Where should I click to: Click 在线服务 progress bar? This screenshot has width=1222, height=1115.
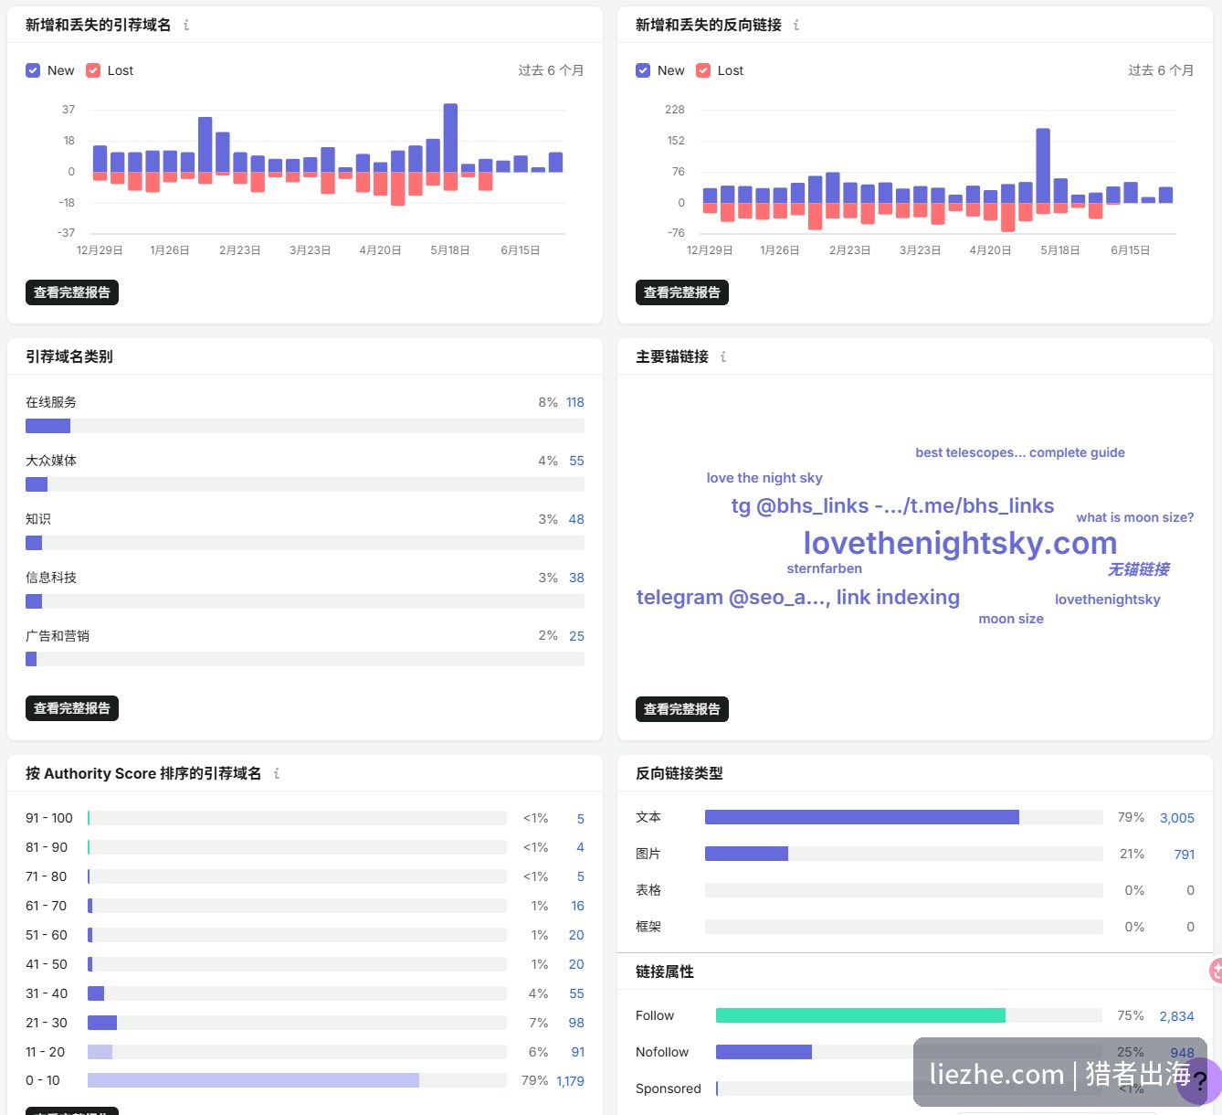point(305,426)
